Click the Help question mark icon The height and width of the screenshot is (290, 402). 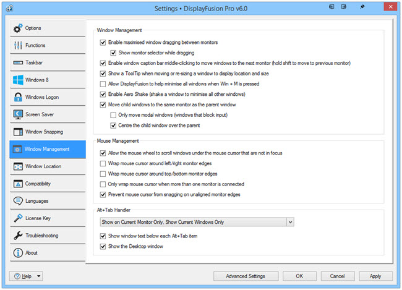coord(17,276)
